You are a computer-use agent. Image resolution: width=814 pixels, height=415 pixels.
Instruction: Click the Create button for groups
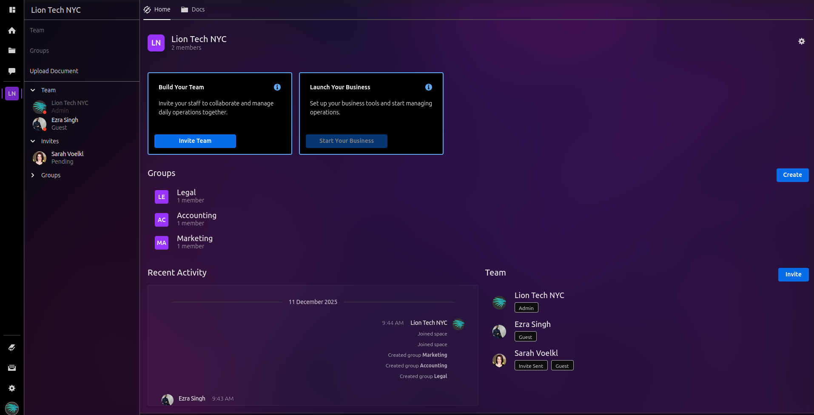coord(792,175)
